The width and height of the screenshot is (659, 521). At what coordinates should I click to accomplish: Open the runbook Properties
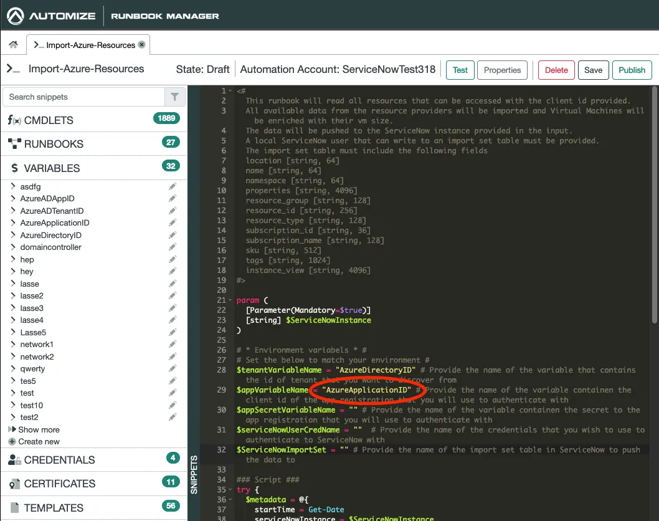pyautogui.click(x=502, y=70)
